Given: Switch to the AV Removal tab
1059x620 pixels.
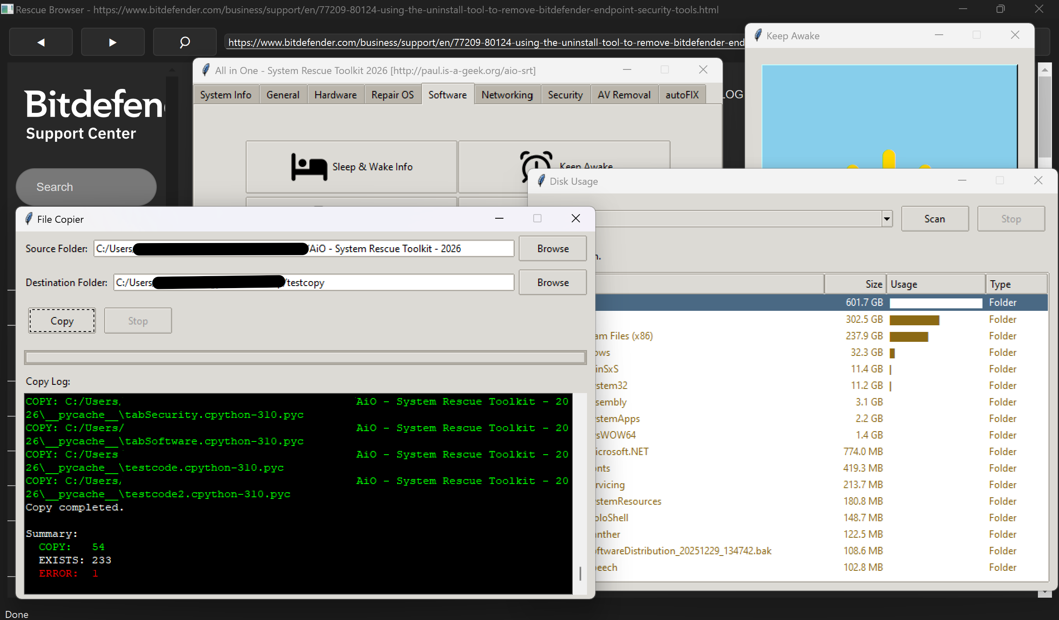Looking at the screenshot, I should point(624,95).
